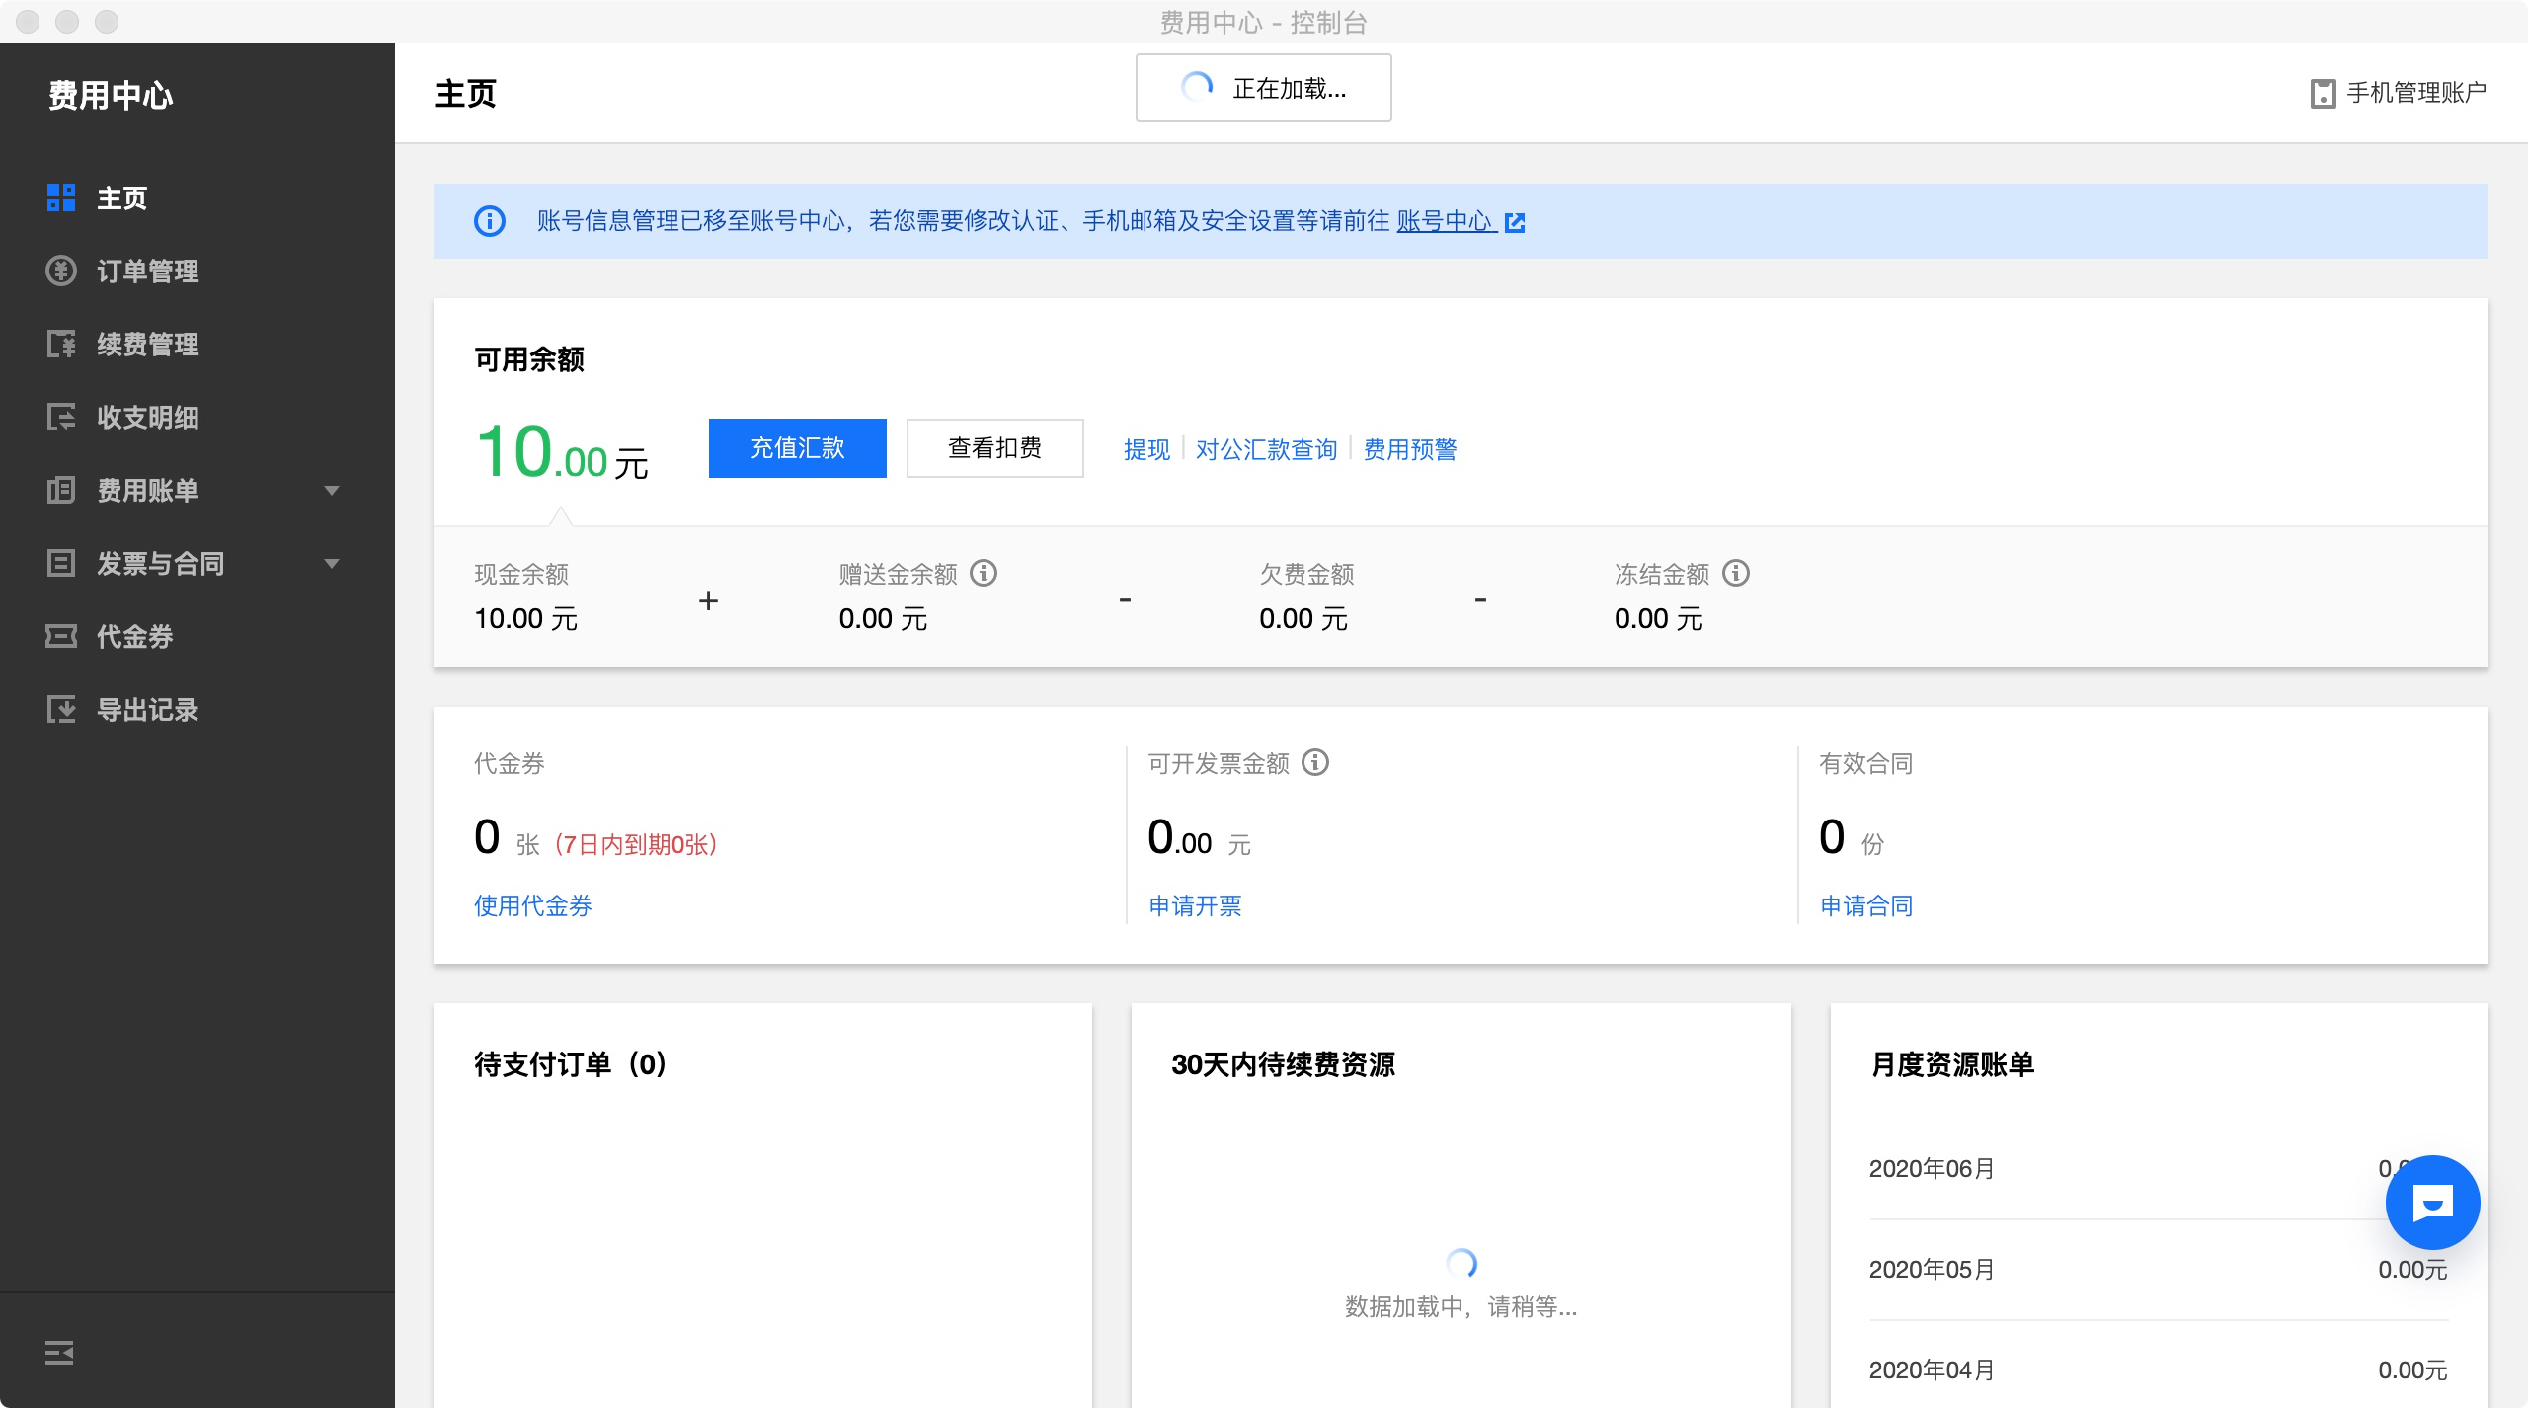Click the 申请开票 link
This screenshot has height=1408, width=2528.
pos(1195,905)
